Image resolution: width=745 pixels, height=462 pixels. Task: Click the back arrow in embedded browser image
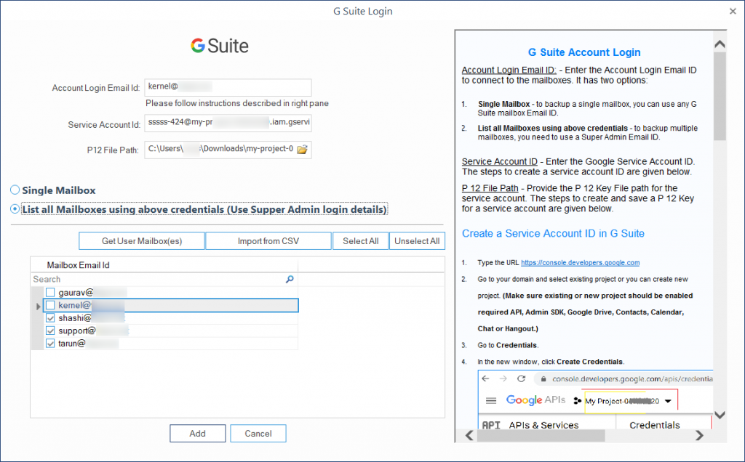click(485, 378)
